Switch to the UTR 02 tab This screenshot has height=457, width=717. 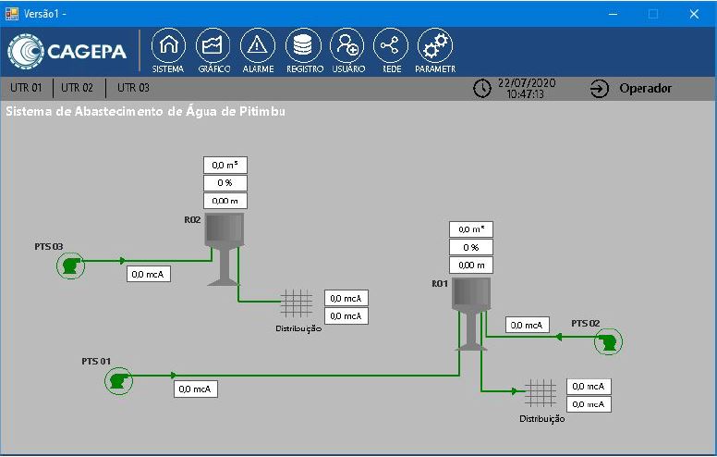(78, 89)
